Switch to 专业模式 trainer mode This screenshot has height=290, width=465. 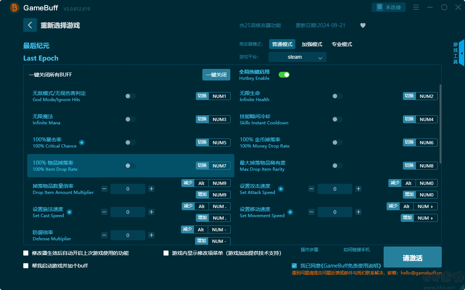pyautogui.click(x=342, y=44)
